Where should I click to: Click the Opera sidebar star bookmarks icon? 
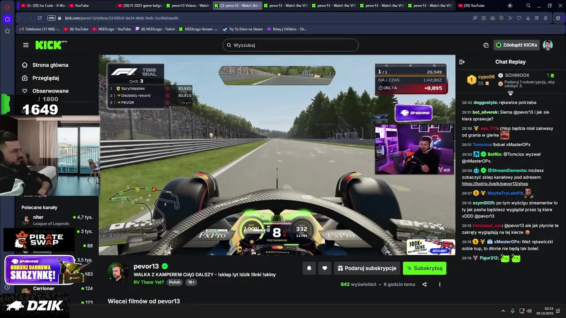(x=7, y=31)
